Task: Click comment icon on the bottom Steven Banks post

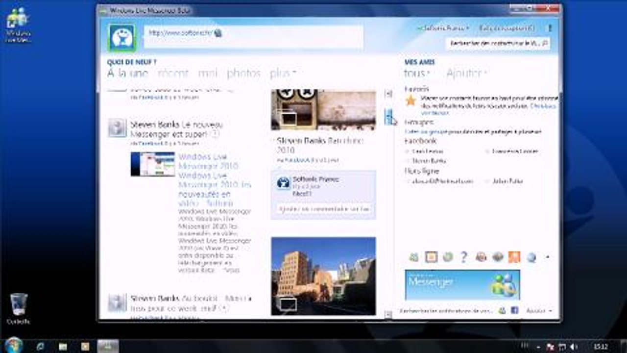Action: [x=224, y=308]
